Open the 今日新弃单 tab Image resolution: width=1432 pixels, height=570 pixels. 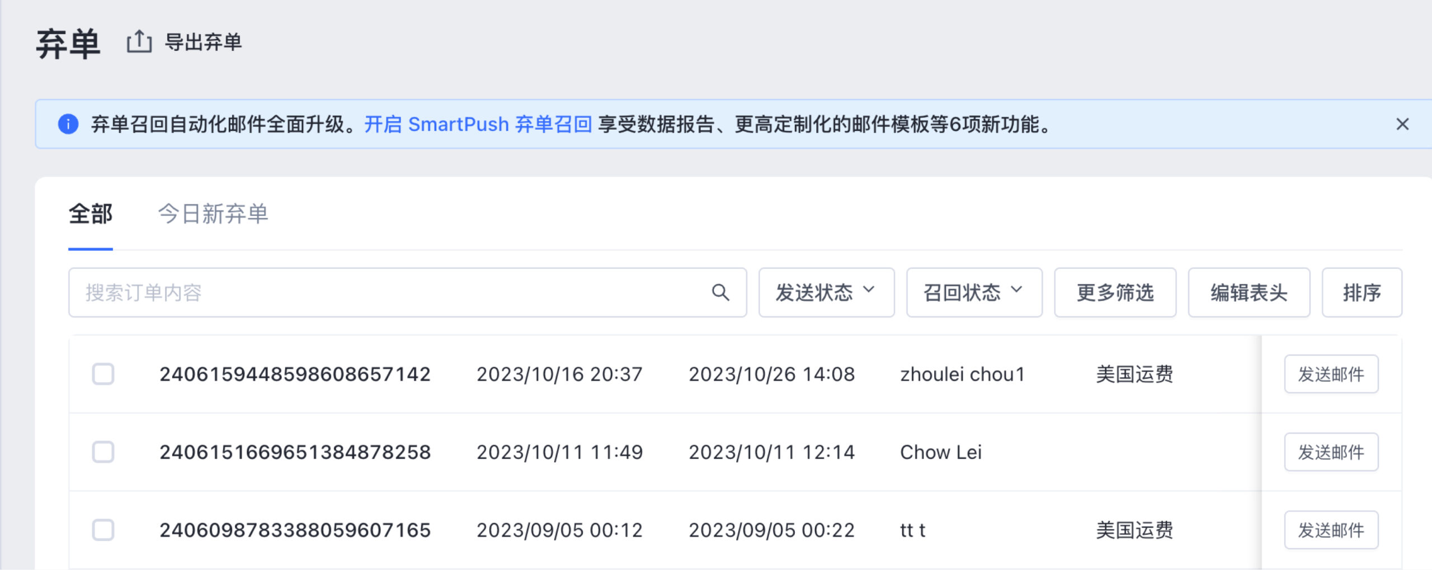213,214
